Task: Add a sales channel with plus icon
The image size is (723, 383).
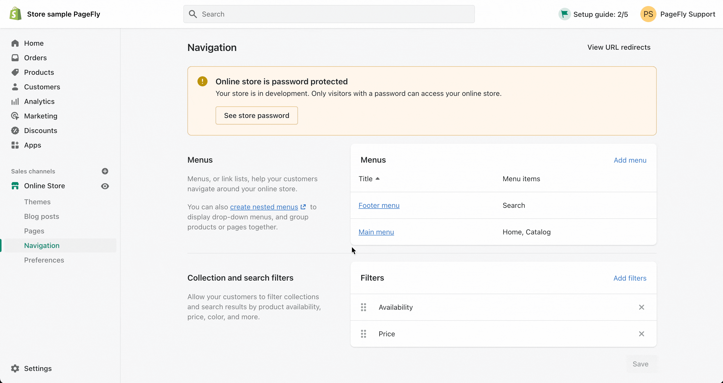Action: [x=105, y=171]
